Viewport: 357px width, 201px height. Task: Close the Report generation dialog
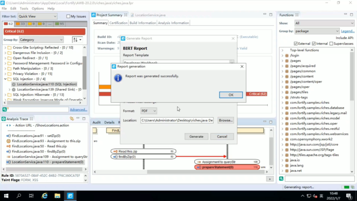point(242,67)
